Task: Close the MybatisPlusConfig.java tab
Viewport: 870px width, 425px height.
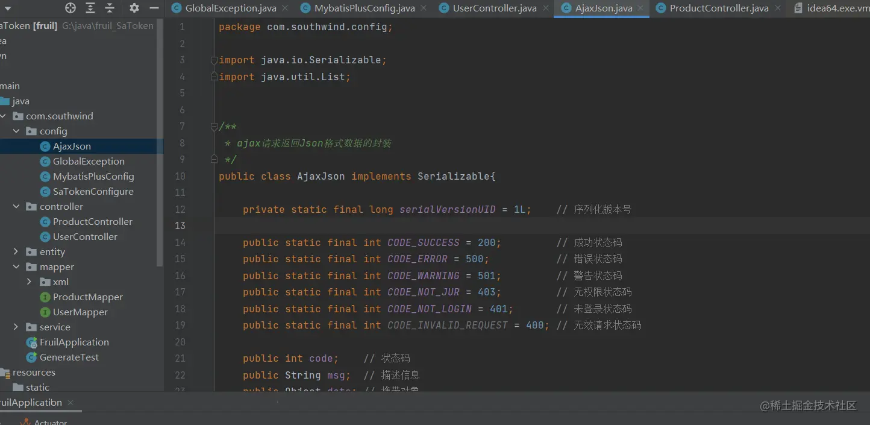Action: coord(424,8)
